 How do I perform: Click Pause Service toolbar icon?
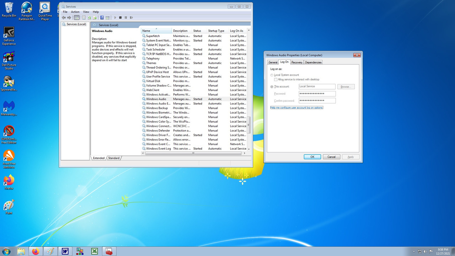pos(126,17)
